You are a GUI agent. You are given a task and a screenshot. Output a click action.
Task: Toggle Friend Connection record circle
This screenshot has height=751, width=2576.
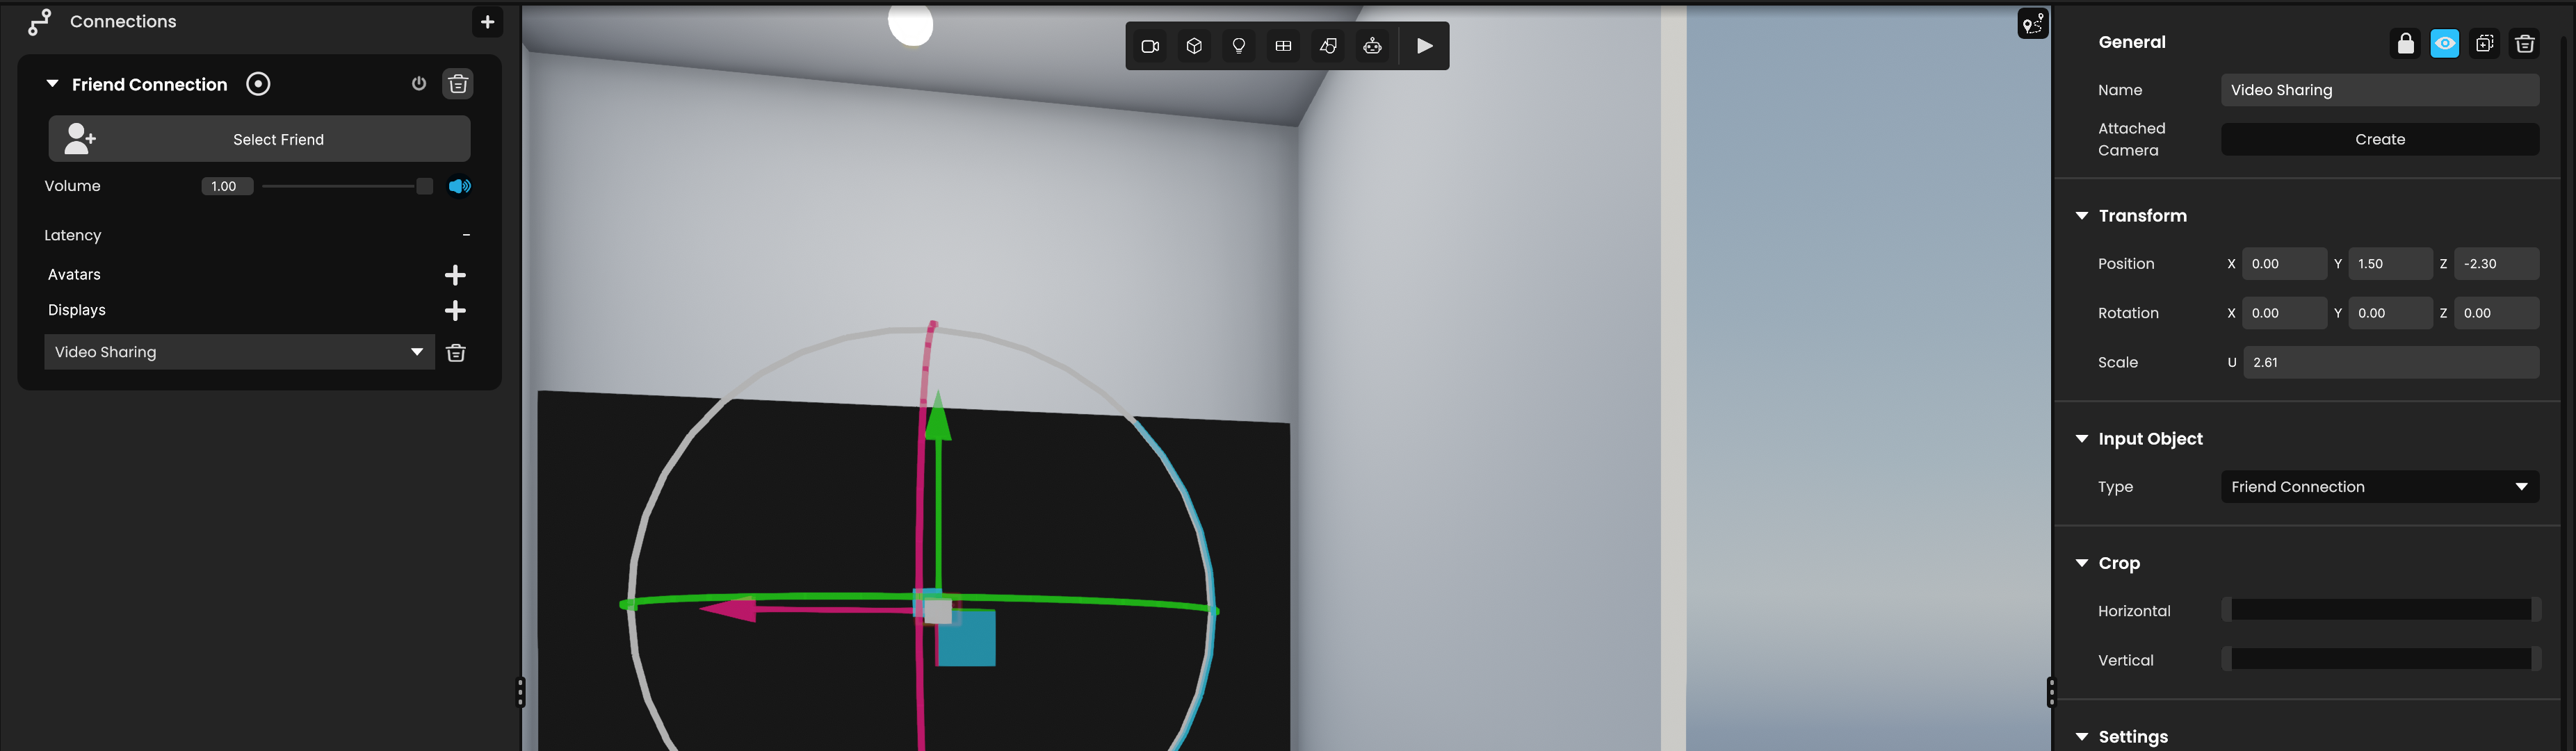coord(258,84)
